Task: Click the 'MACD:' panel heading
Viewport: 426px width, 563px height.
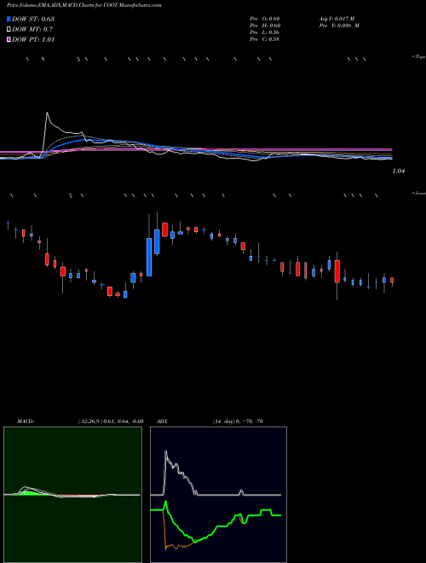Action: click(26, 421)
